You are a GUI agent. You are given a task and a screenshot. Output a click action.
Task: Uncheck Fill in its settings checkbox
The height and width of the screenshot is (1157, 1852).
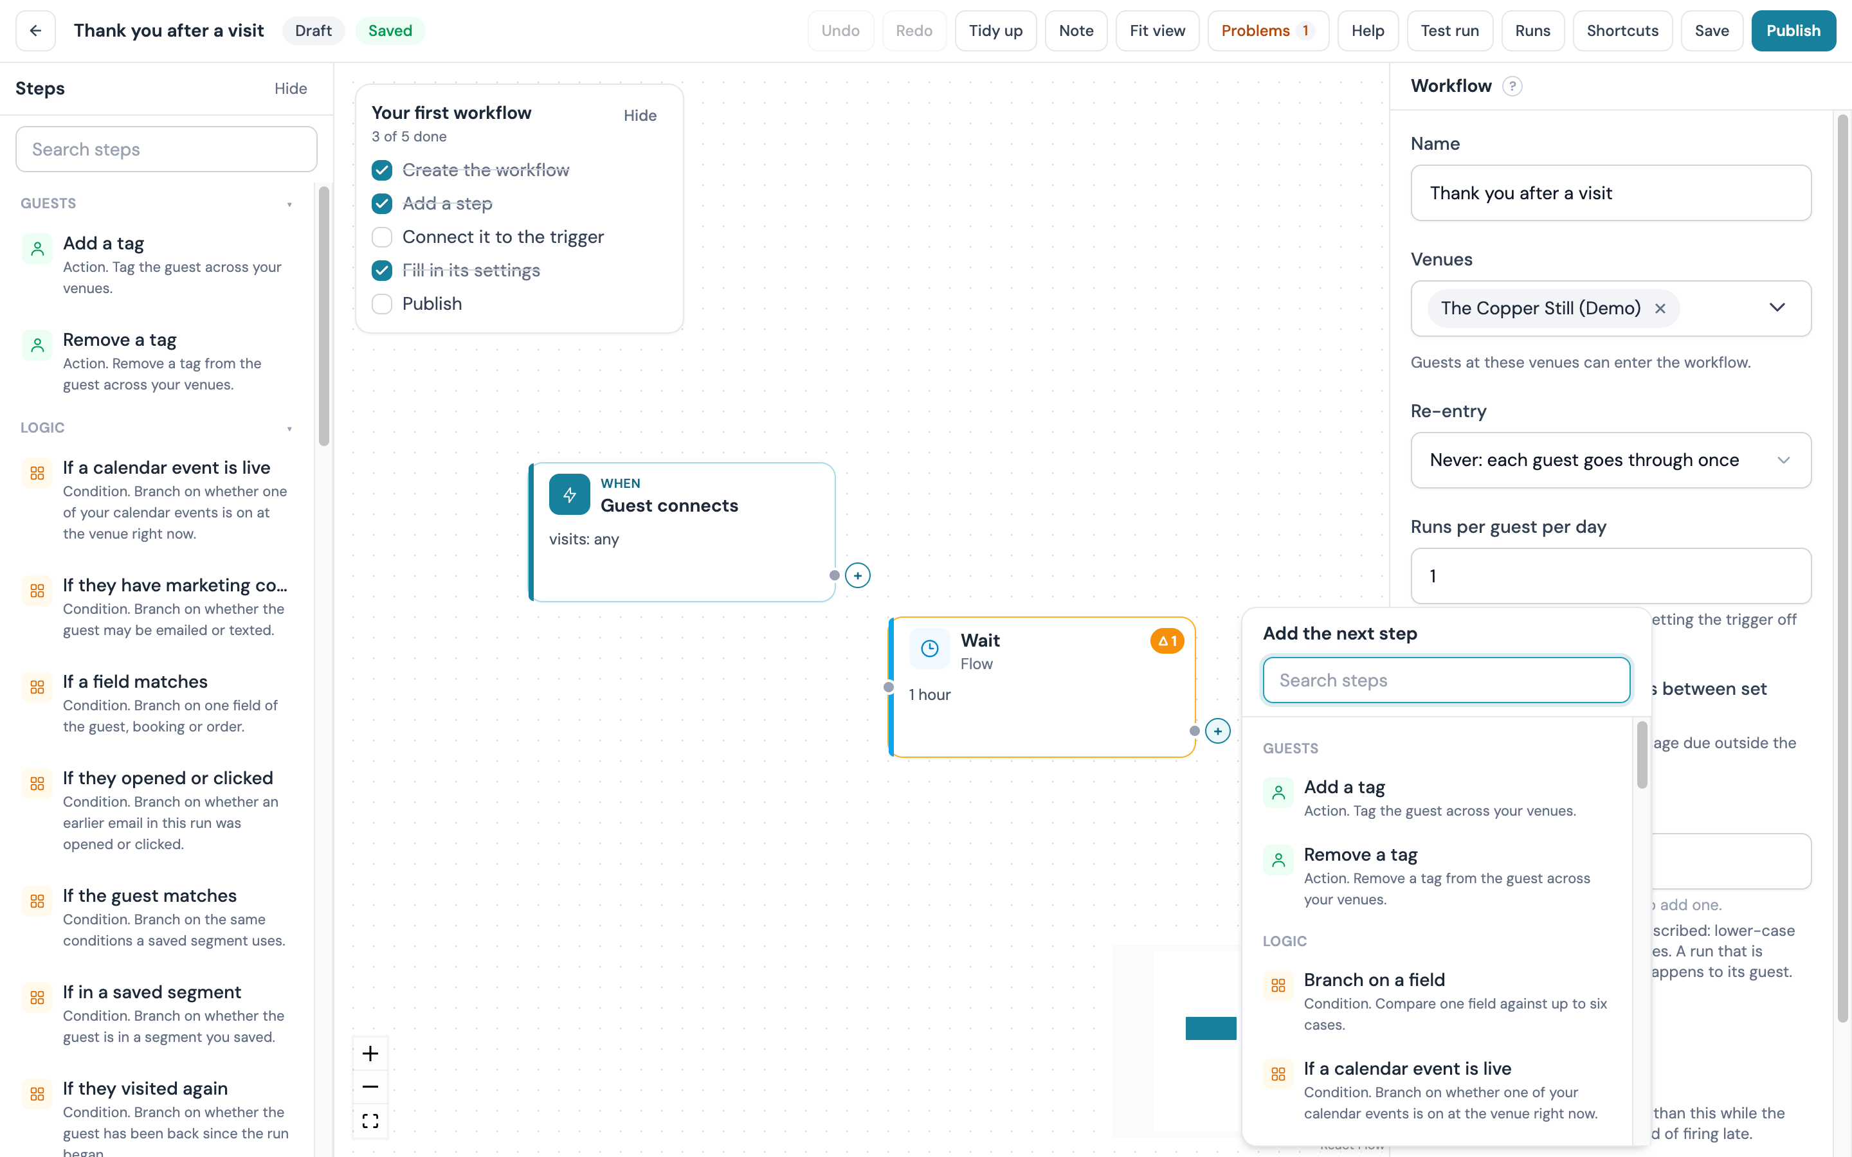pyautogui.click(x=382, y=270)
